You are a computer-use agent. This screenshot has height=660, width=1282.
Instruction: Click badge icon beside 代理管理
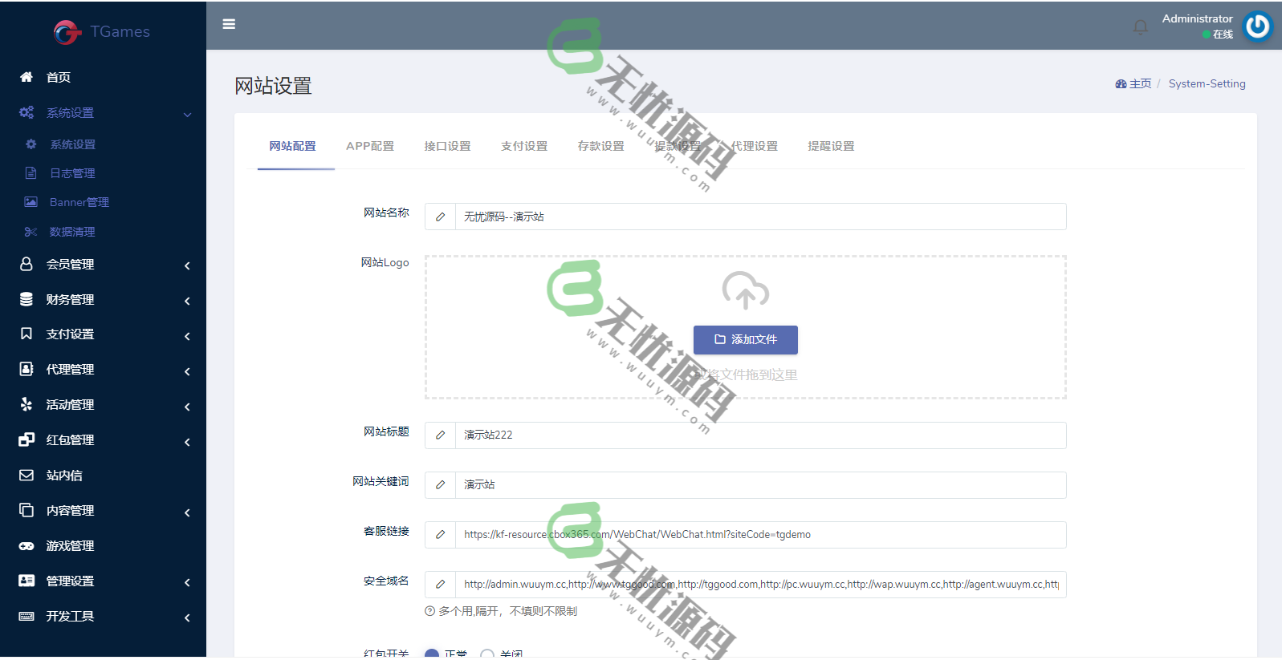pos(26,369)
